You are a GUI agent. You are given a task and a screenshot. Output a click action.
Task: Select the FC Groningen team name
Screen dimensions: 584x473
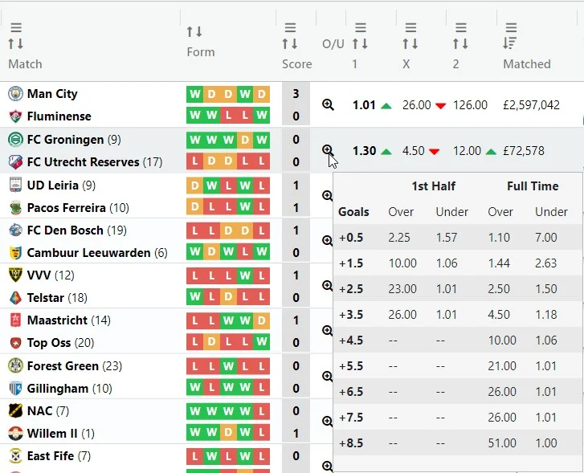pos(65,140)
